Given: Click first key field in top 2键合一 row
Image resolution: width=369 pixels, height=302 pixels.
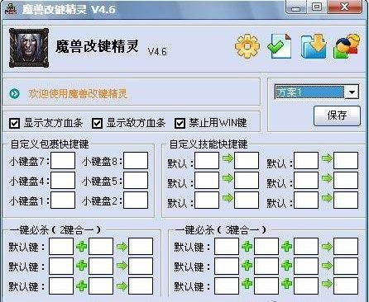Looking at the screenshot, I should point(61,246).
